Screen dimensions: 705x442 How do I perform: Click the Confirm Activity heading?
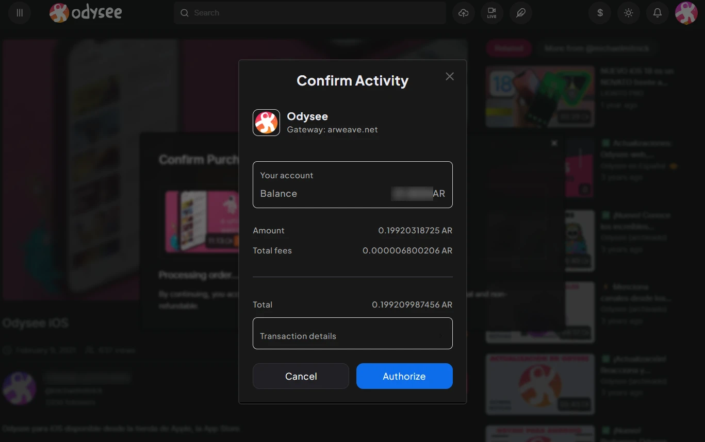pyautogui.click(x=353, y=80)
